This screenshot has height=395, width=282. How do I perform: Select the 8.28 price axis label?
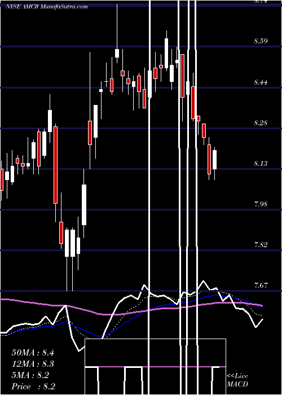click(261, 123)
